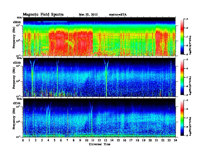
Task: Click the "Magnetic Field Spectra" title
Action: click(x=43, y=14)
